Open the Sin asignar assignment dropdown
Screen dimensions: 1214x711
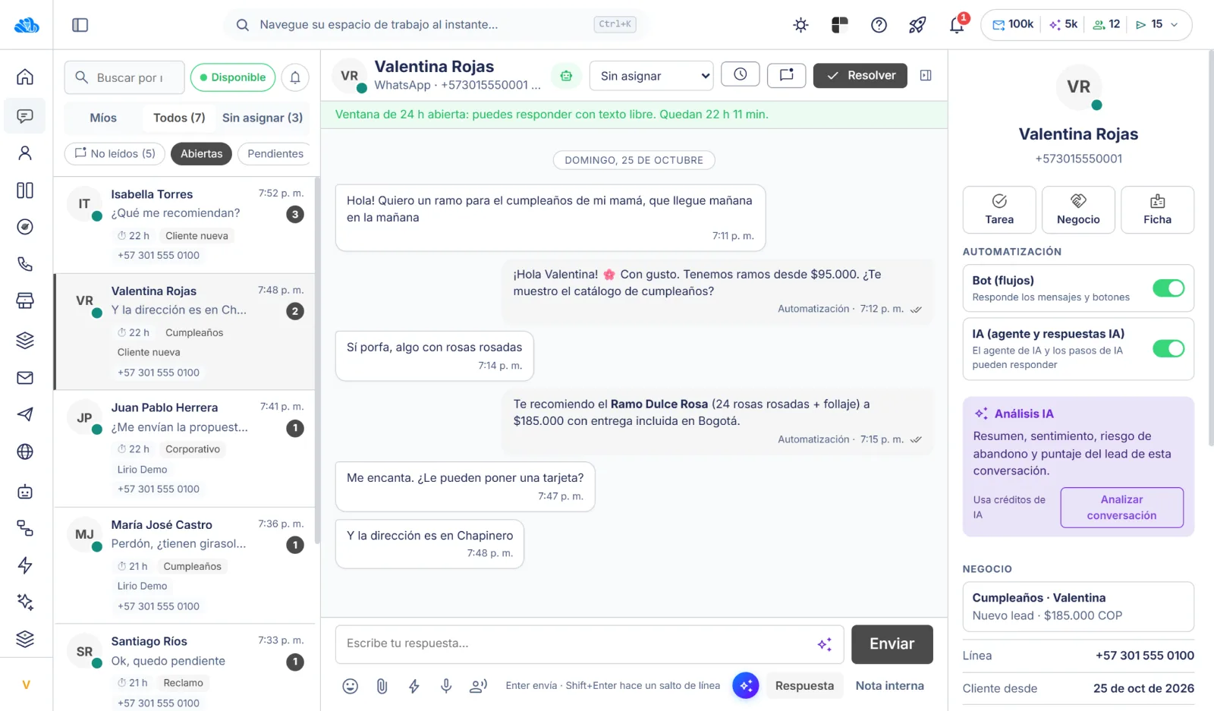[652, 76]
